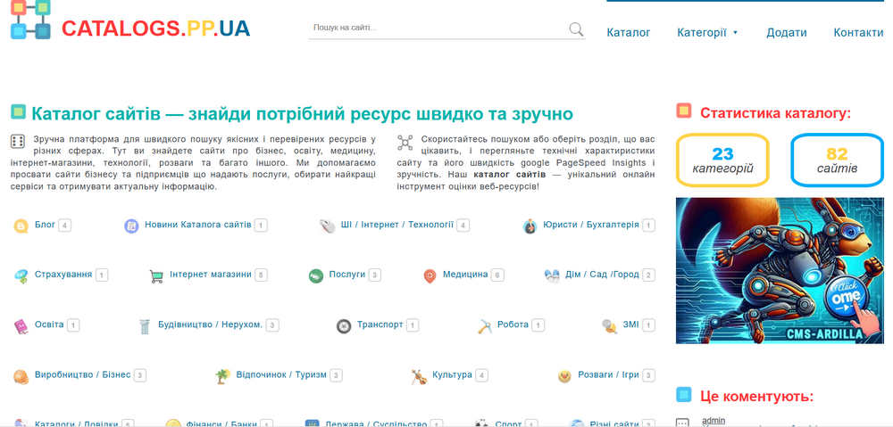Click the network icon beside the second description paragraph
Image resolution: width=893 pixels, height=427 pixels.
coord(405,142)
